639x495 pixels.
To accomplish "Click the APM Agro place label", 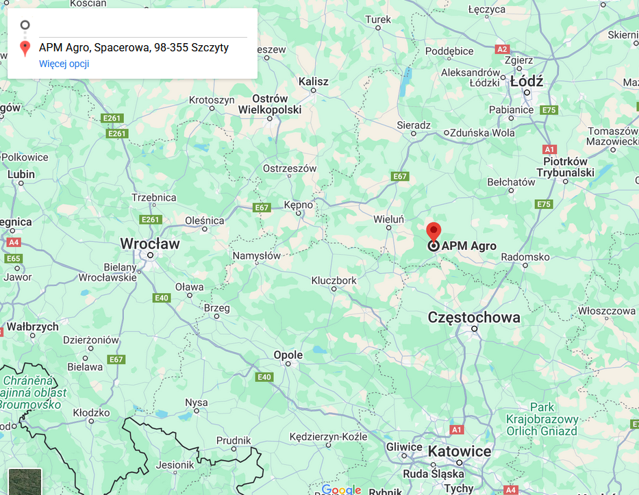I will tap(468, 246).
